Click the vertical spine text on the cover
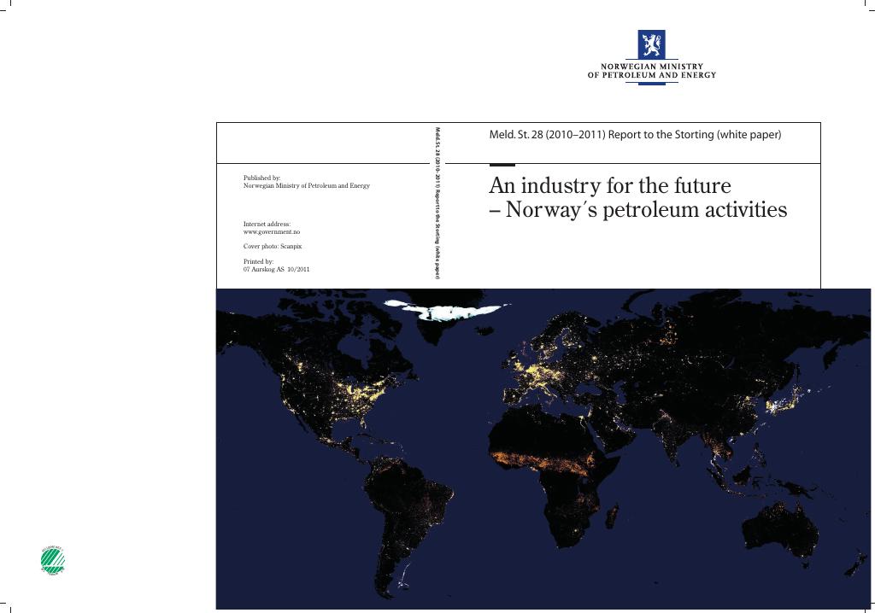Viewport: 875px width, 613px height. [x=437, y=203]
